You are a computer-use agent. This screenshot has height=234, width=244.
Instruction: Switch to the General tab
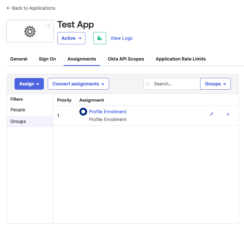19,59
